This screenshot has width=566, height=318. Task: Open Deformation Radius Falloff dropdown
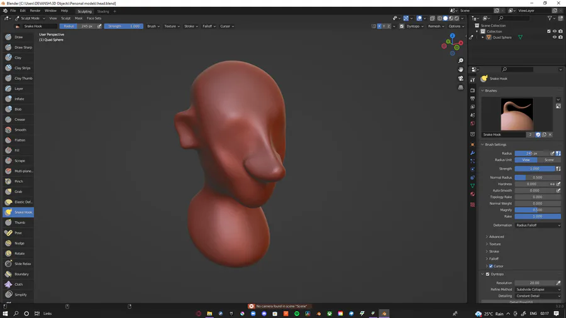[x=538, y=226]
